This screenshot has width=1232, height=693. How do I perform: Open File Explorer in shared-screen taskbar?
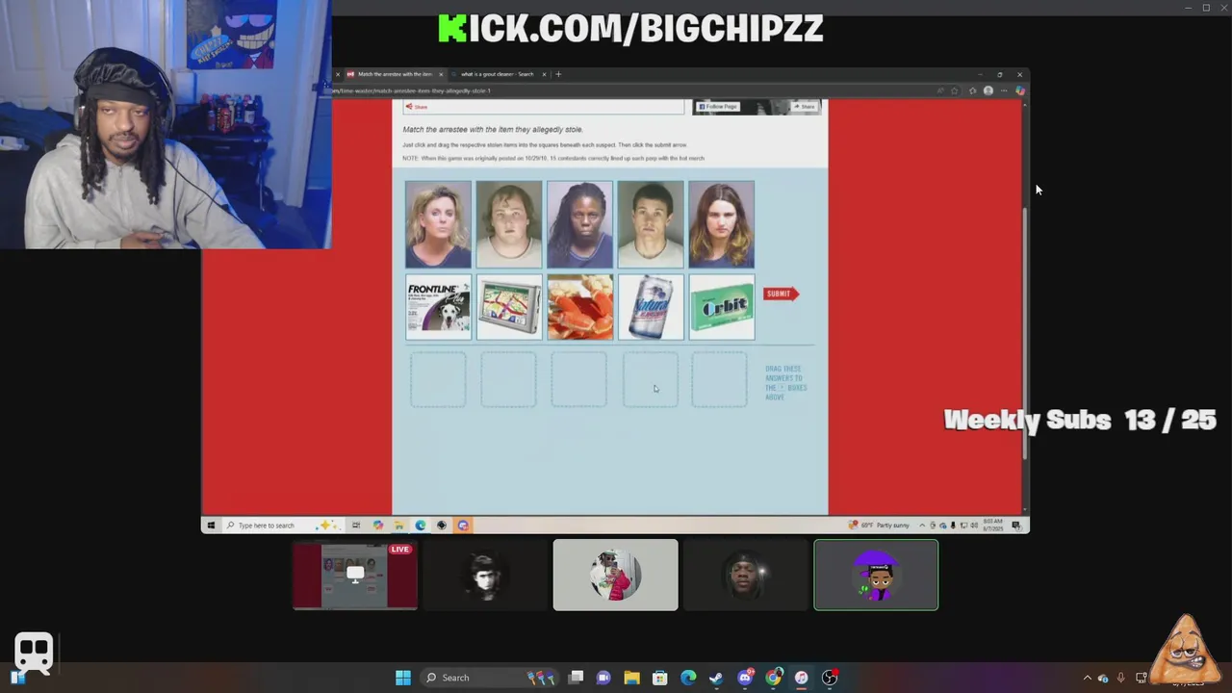tap(398, 526)
